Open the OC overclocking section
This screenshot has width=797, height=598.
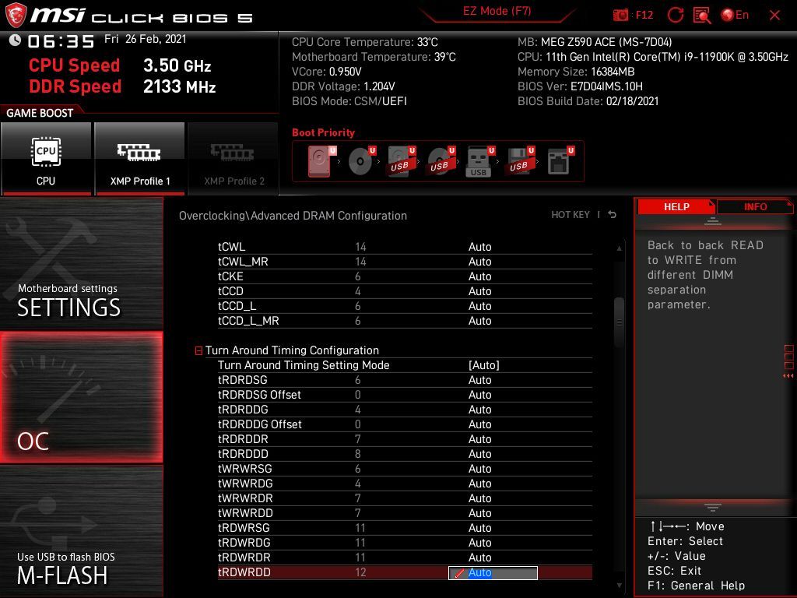point(81,397)
